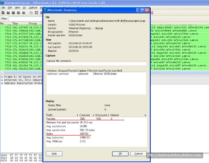This screenshot has height=163, width=209.
Task: Restart the current capture icon
Action: point(24,13)
